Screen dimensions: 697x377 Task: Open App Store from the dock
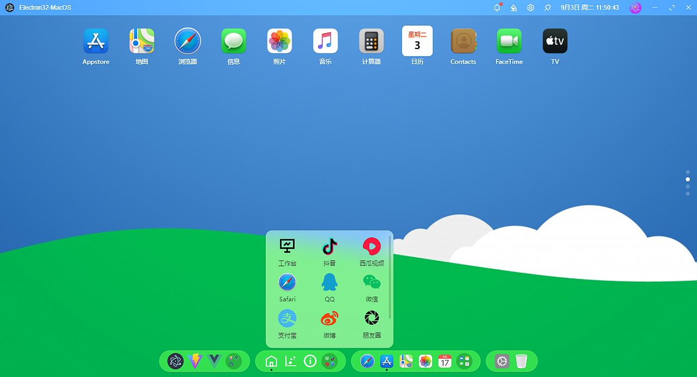point(387,361)
